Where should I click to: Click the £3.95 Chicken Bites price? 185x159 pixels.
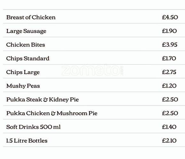170,45
